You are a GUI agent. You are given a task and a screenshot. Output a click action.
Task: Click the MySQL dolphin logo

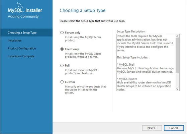click(20, 5)
